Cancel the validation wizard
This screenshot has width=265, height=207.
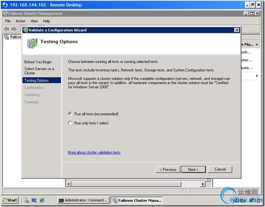coord(220,169)
